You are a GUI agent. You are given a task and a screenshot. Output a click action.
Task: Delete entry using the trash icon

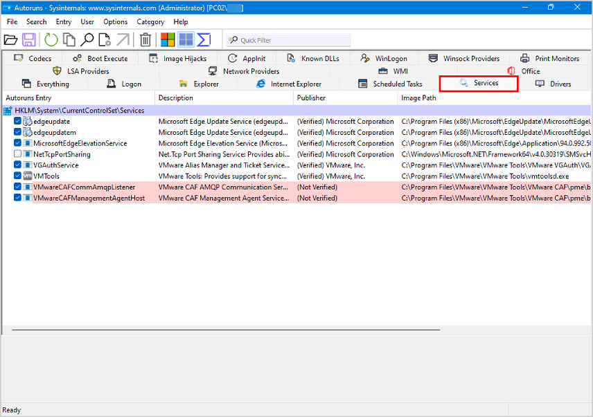(x=145, y=39)
